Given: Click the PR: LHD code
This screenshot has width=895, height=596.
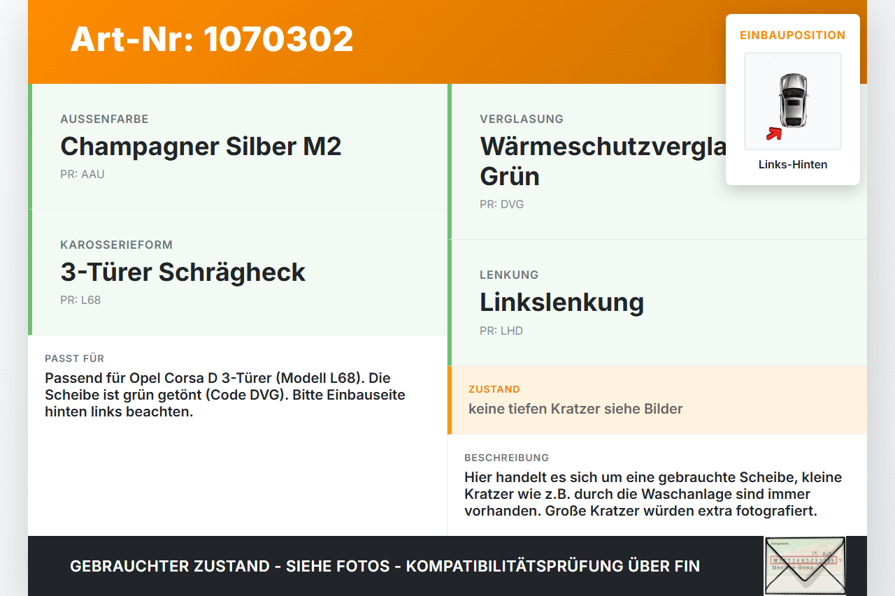Looking at the screenshot, I should pos(501,330).
